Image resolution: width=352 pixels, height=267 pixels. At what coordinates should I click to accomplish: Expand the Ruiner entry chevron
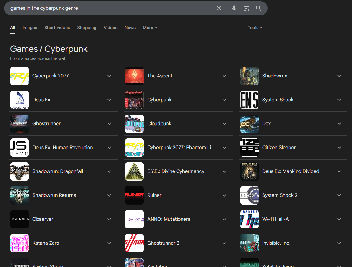(x=224, y=195)
